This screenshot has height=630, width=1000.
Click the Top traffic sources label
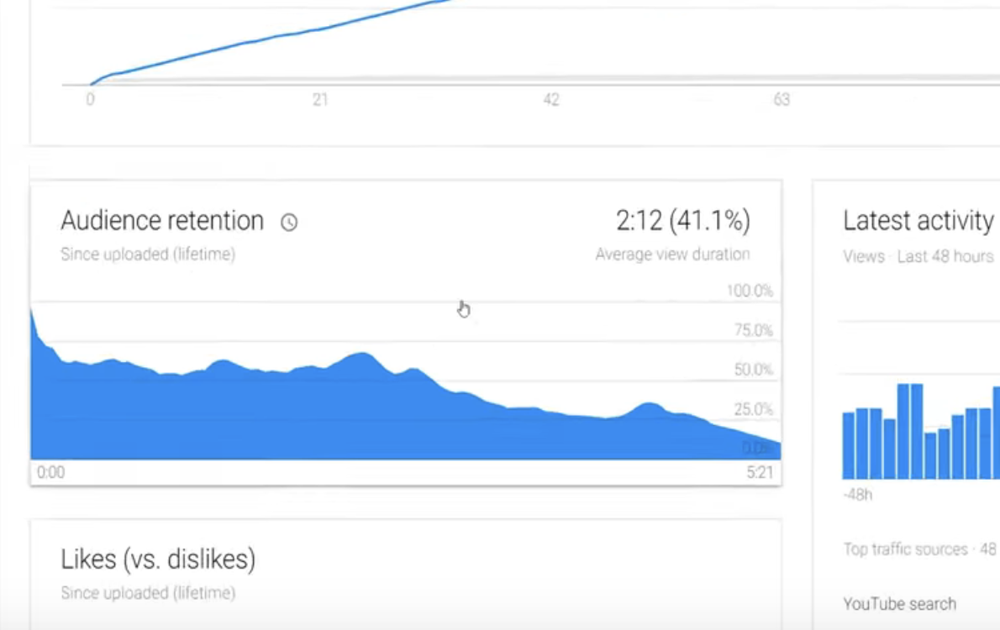point(905,549)
